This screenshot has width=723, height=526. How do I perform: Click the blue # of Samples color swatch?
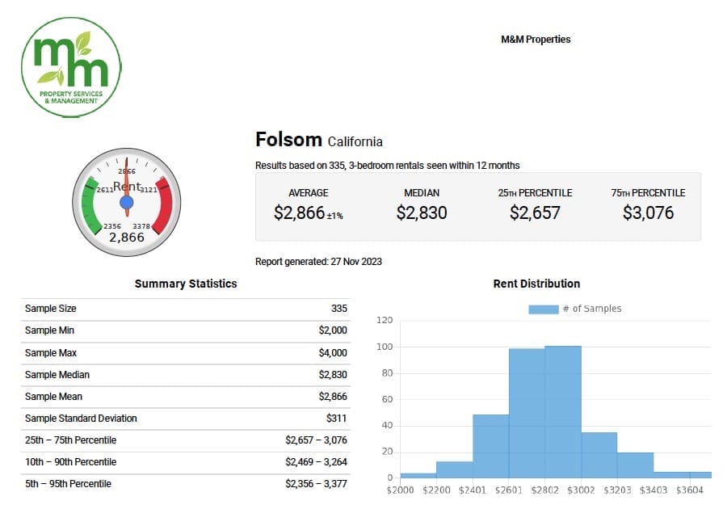click(x=544, y=309)
